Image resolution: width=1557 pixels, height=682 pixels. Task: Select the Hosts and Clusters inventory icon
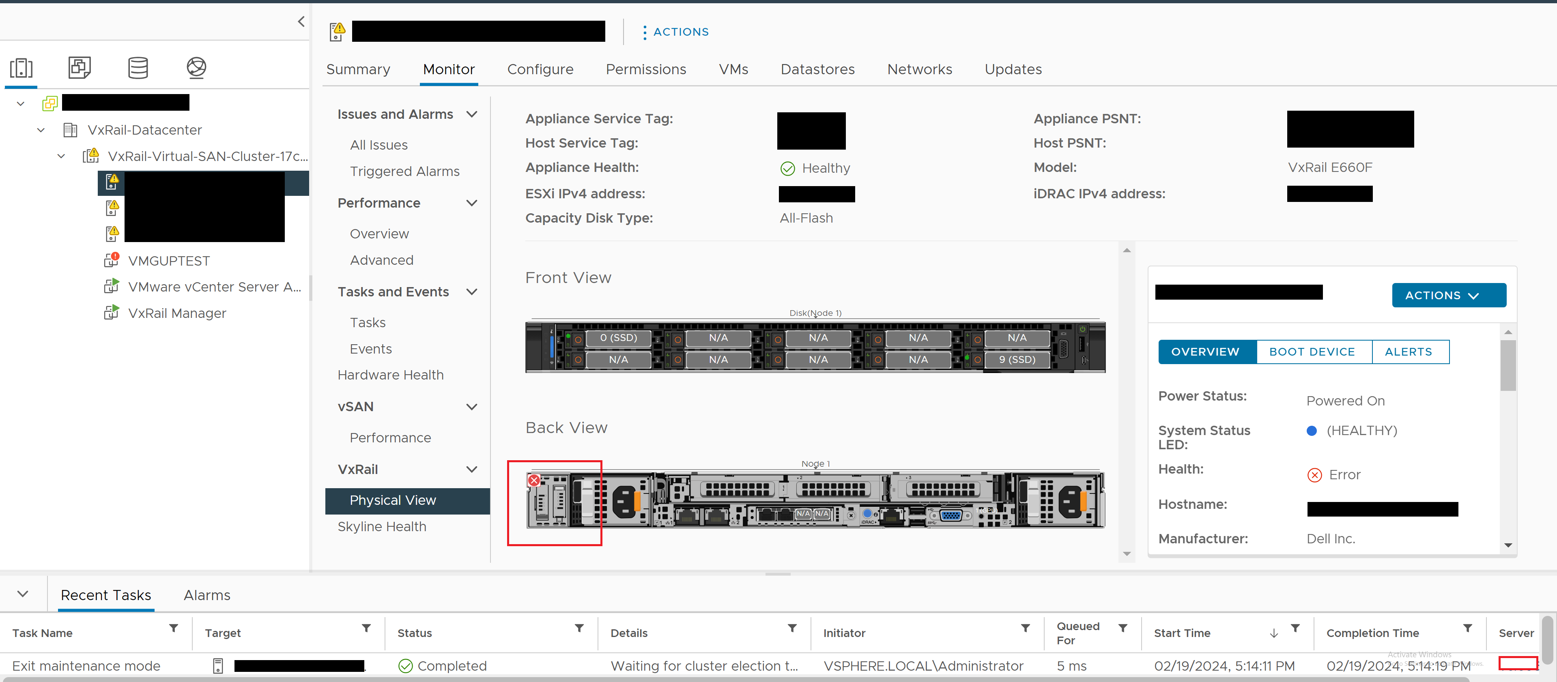coord(21,68)
